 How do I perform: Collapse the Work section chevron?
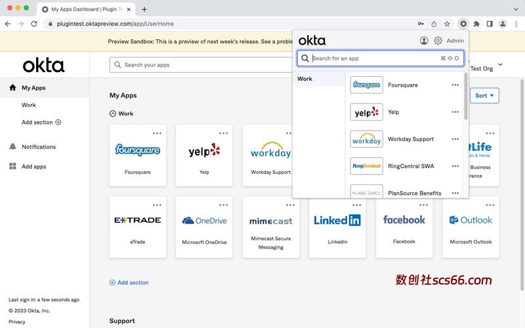click(113, 113)
